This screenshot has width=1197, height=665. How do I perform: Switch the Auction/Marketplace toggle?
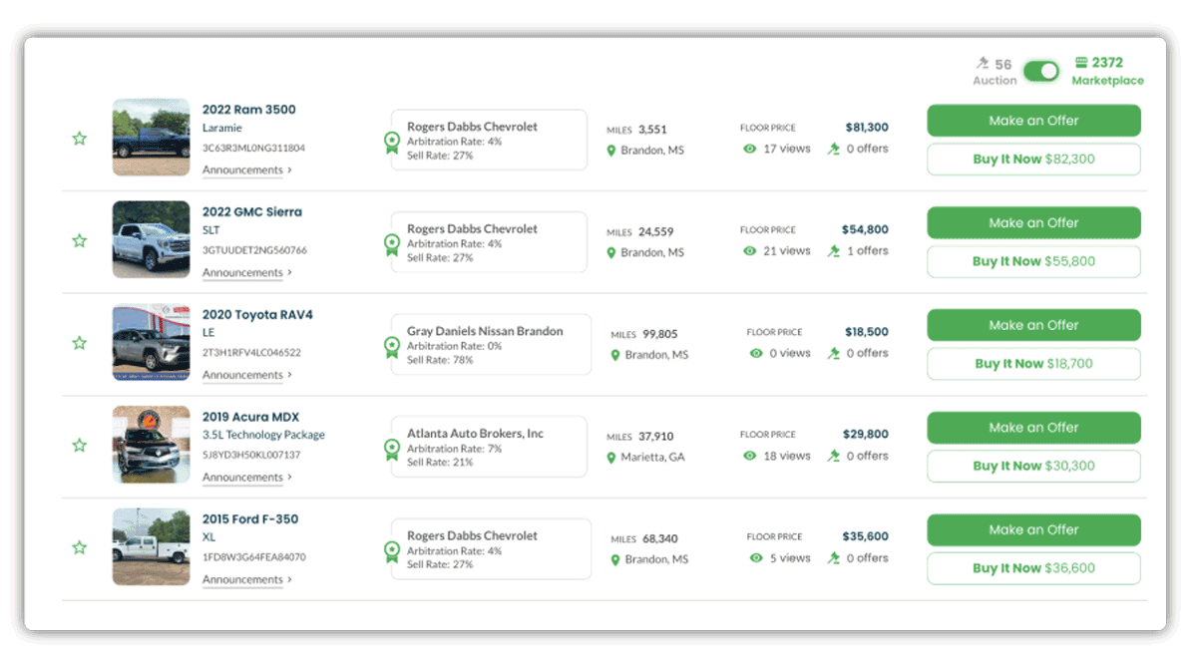point(1040,71)
